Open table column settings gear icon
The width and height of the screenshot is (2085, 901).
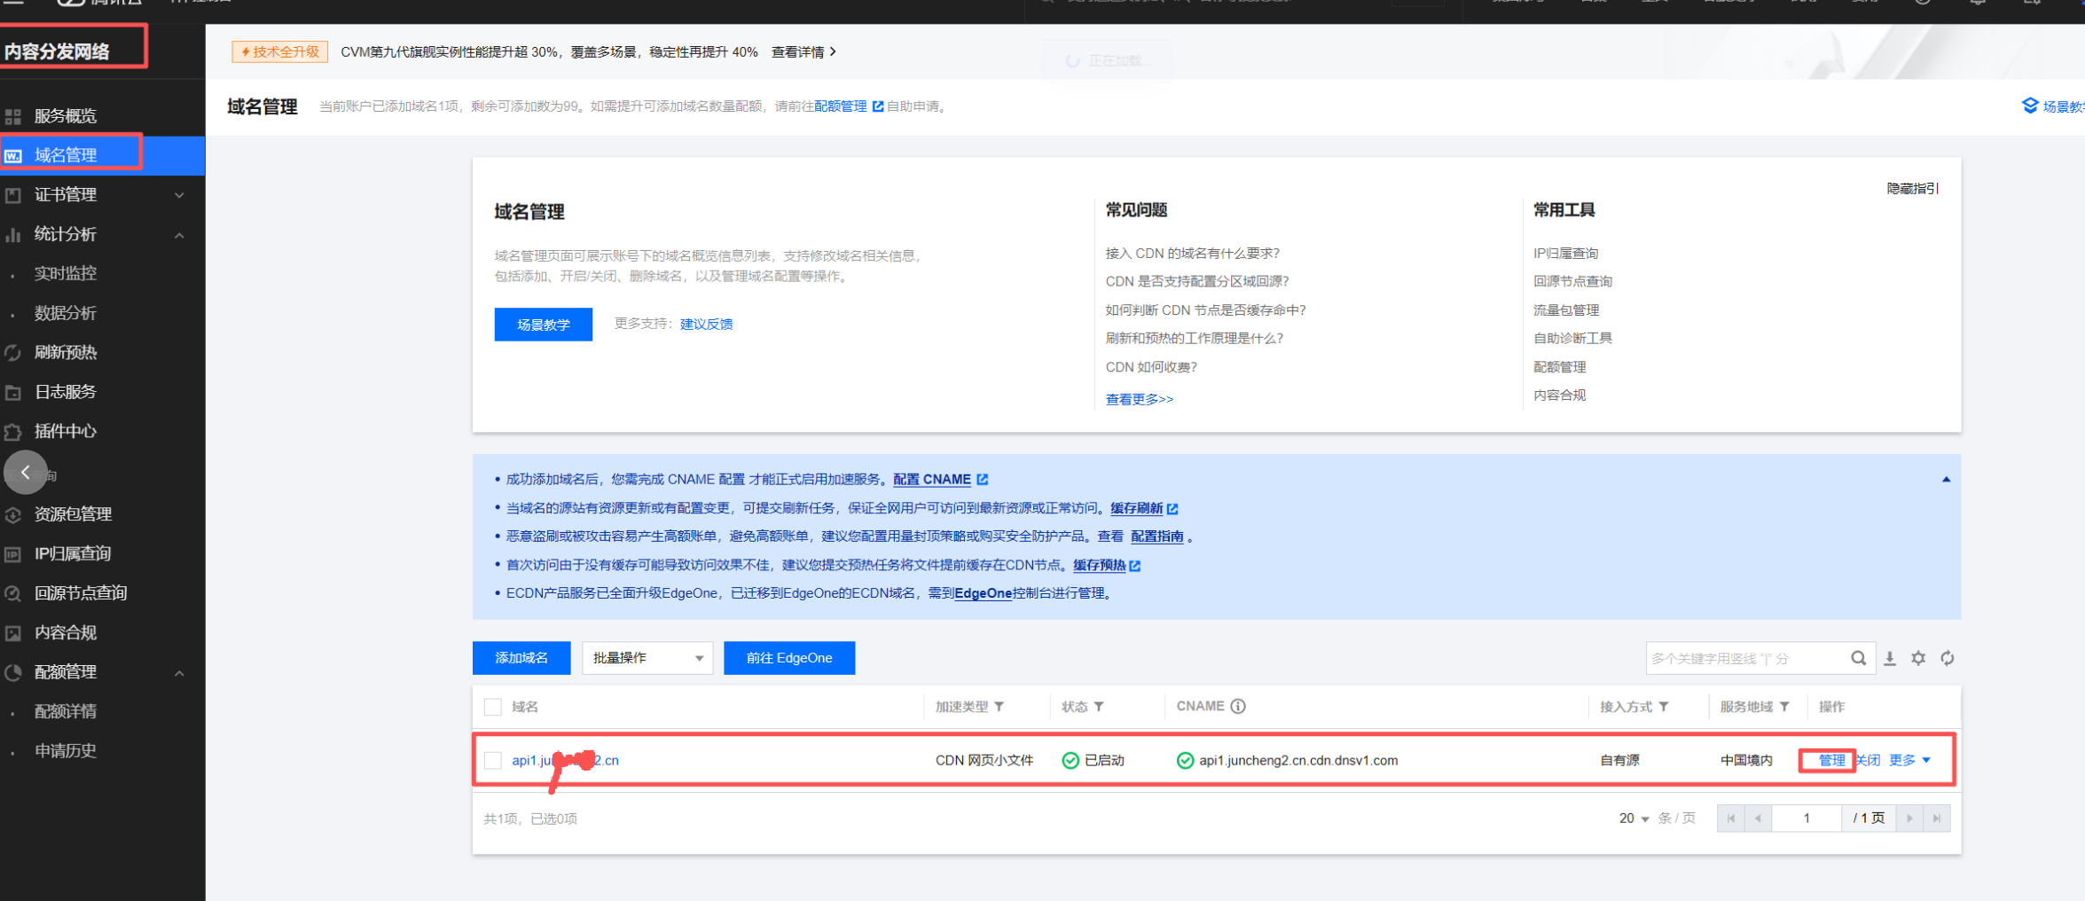coord(1918,658)
